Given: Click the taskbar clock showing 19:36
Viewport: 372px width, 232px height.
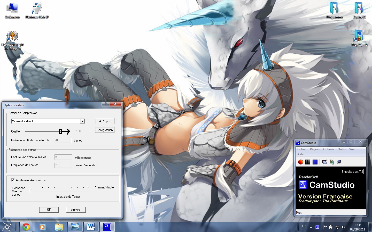Looking at the screenshot, I should click(358, 227).
